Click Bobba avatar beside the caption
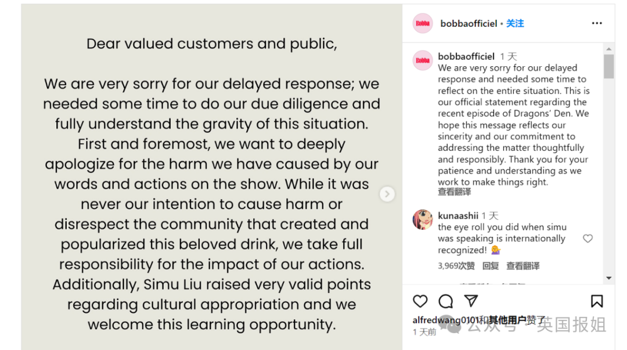Image resolution: width=627 pixels, height=350 pixels. (423, 60)
